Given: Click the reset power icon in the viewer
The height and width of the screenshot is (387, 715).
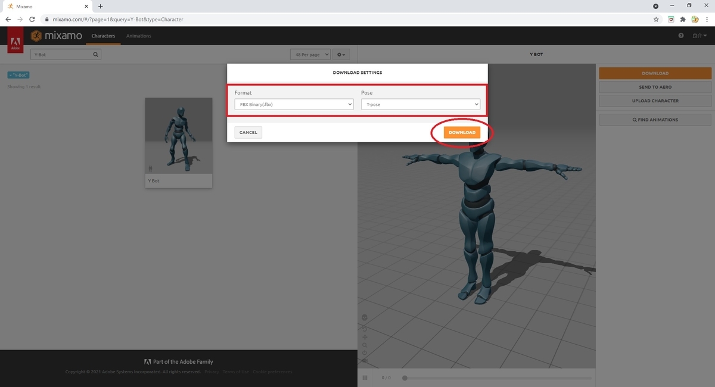Looking at the screenshot, I should 365,353.
